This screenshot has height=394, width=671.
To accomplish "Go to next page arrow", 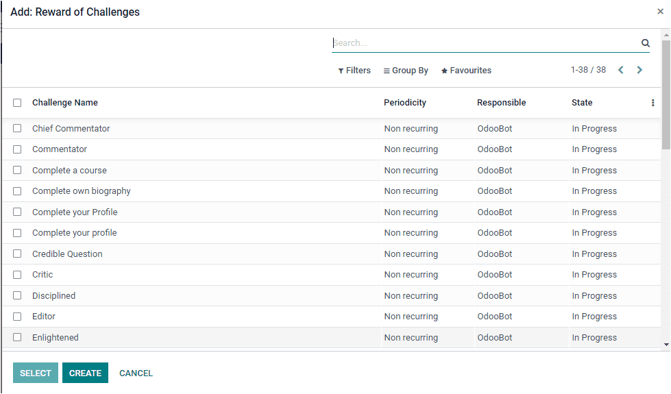I will coord(639,70).
